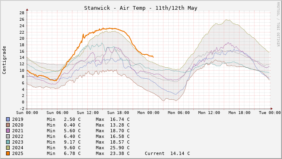The image size is (282, 159).
Task: Click the '28' y-axis value
Action: tap(22, 13)
